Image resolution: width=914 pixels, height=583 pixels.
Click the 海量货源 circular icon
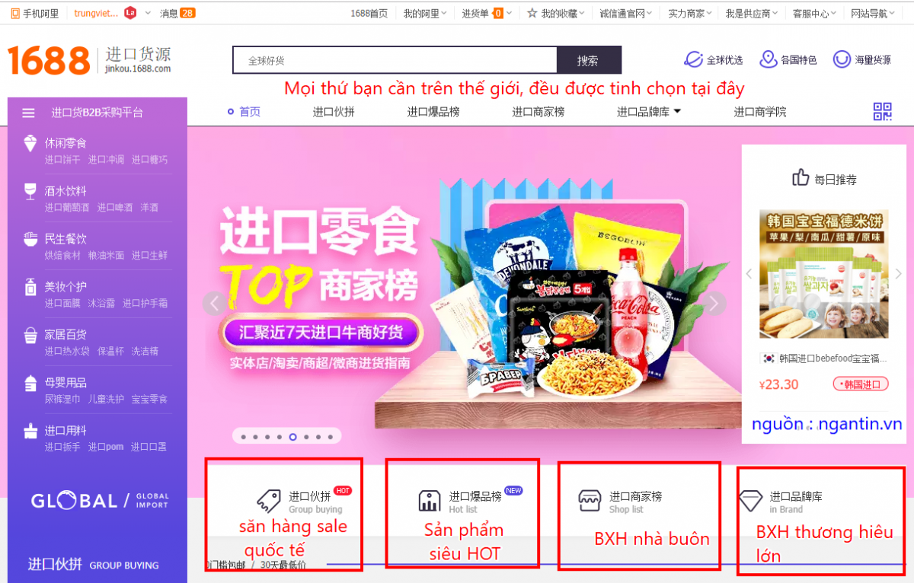(x=842, y=59)
